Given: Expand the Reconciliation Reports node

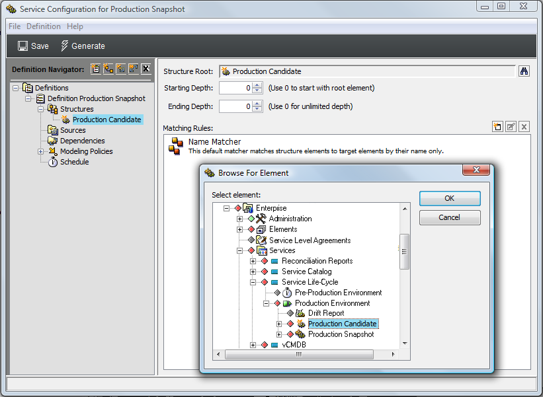Looking at the screenshot, I should pyautogui.click(x=253, y=262).
